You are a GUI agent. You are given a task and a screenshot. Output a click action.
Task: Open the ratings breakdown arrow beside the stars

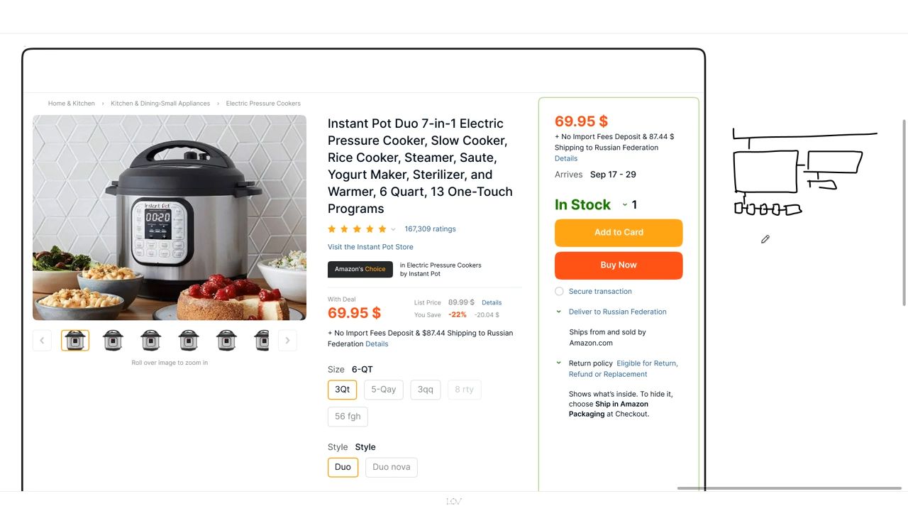pos(393,230)
